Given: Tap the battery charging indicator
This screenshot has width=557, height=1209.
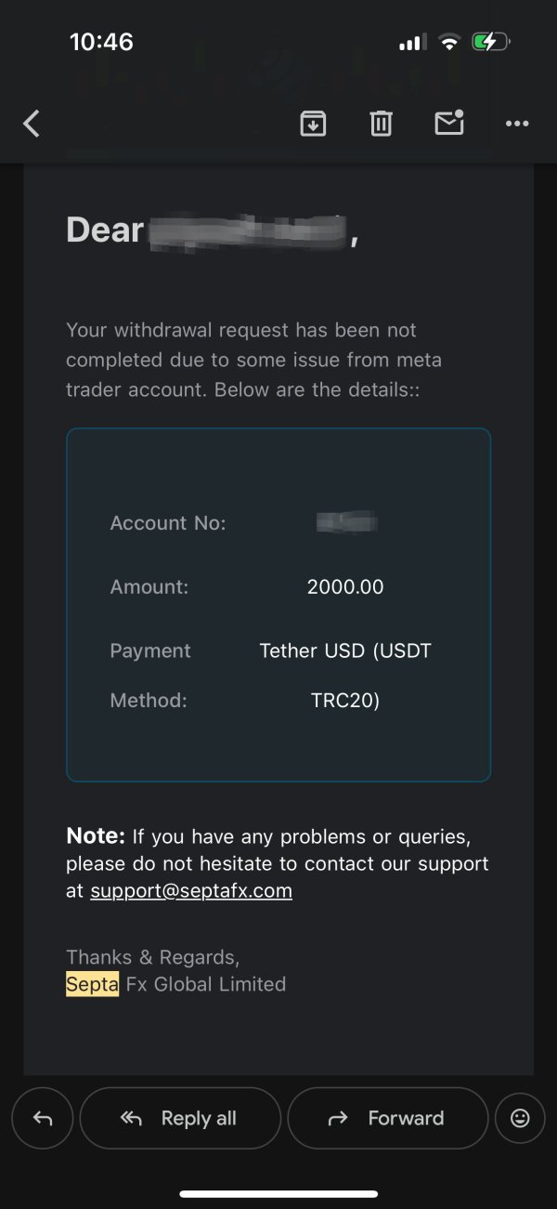Looking at the screenshot, I should coord(489,42).
